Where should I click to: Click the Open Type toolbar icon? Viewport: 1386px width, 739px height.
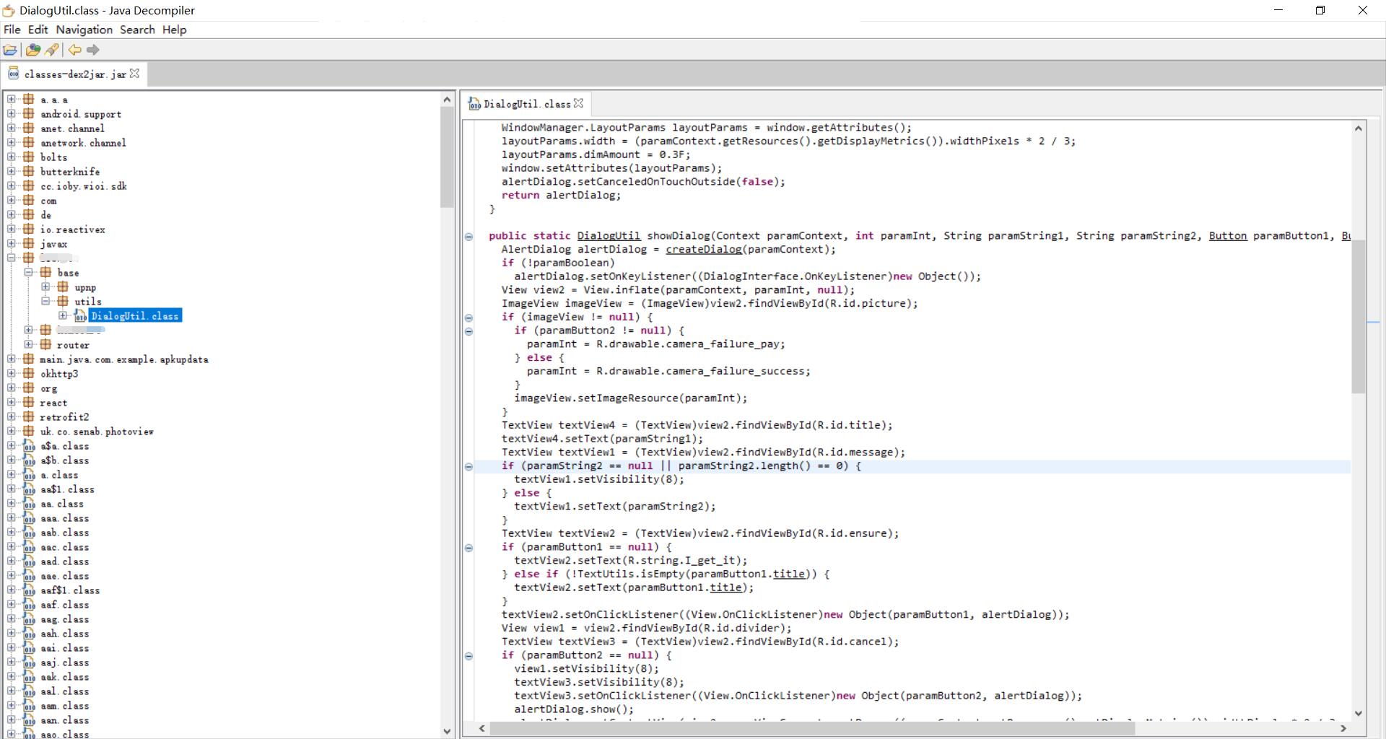32,50
